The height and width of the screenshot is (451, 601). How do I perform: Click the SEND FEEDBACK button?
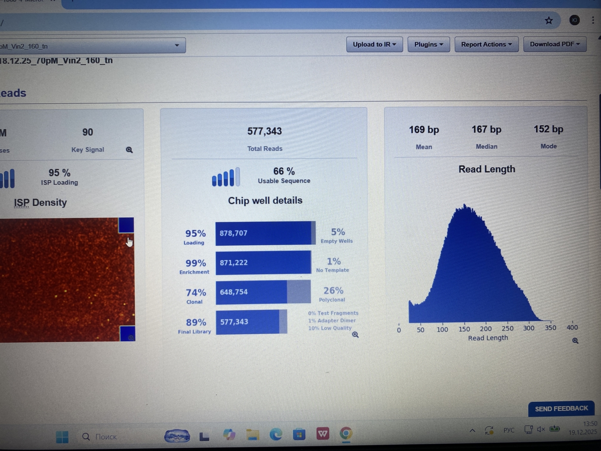point(561,409)
